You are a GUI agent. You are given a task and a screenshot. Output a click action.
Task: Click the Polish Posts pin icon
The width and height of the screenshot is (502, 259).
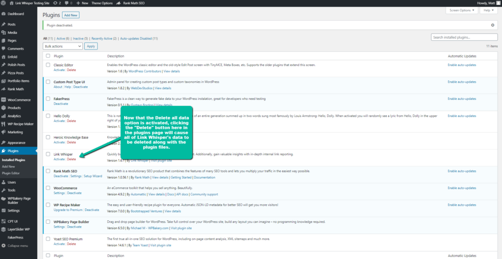point(3,65)
